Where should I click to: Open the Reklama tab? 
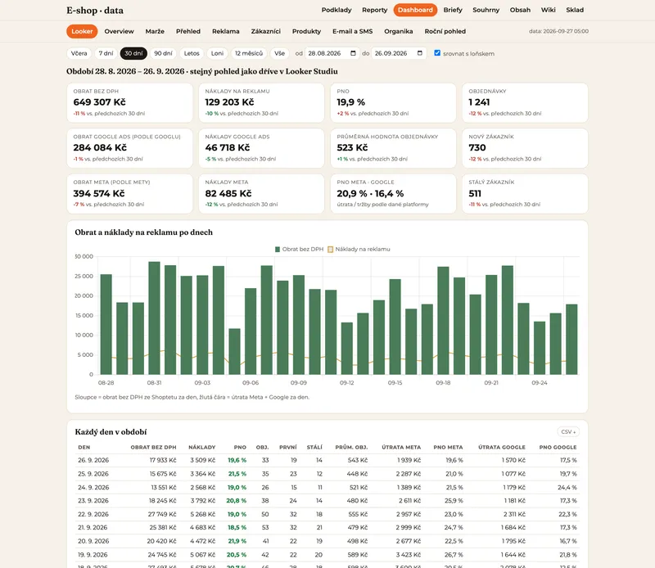click(x=226, y=31)
